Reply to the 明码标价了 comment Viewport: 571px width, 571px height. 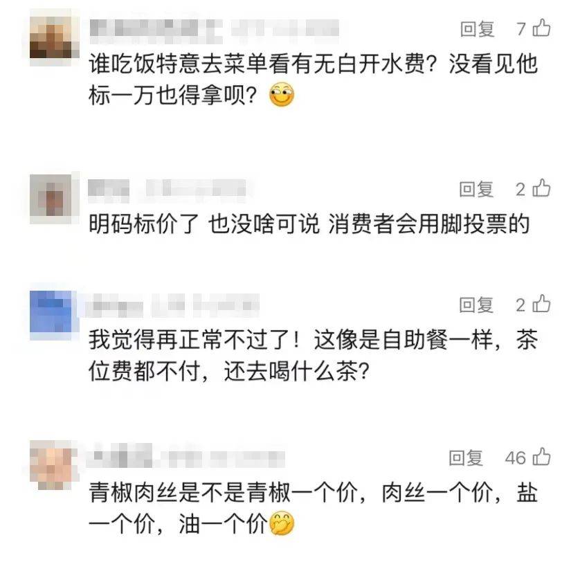(476, 189)
